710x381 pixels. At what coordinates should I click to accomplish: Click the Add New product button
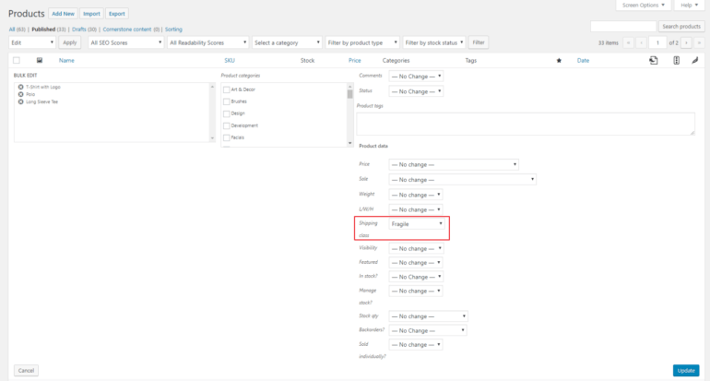[x=63, y=14]
